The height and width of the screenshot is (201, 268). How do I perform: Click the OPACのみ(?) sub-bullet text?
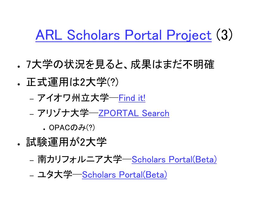(72, 128)
